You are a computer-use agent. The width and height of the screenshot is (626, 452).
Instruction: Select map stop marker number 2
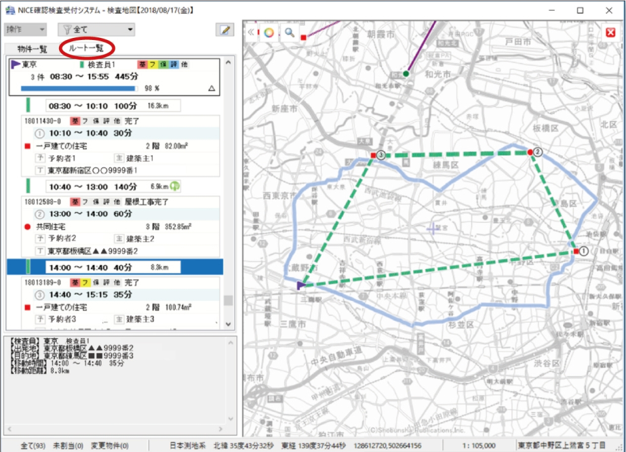tap(538, 152)
